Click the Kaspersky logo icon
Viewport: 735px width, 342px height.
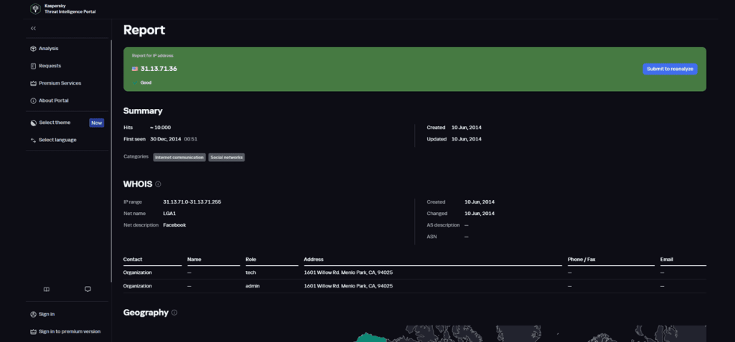click(35, 9)
